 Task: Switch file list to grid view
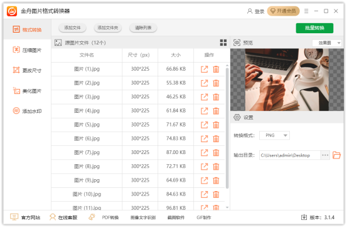pyautogui.click(x=223, y=43)
